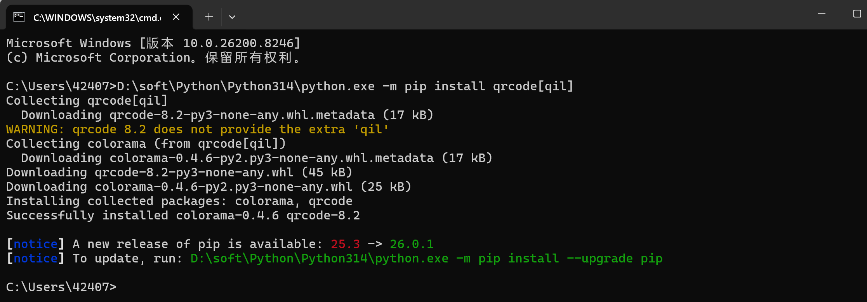Viewport: 867px width, 302px height.
Task: Click the 'Downloading qrcode-8.2-py3-none-any.whl (45 kB)' line
Action: 179,173
